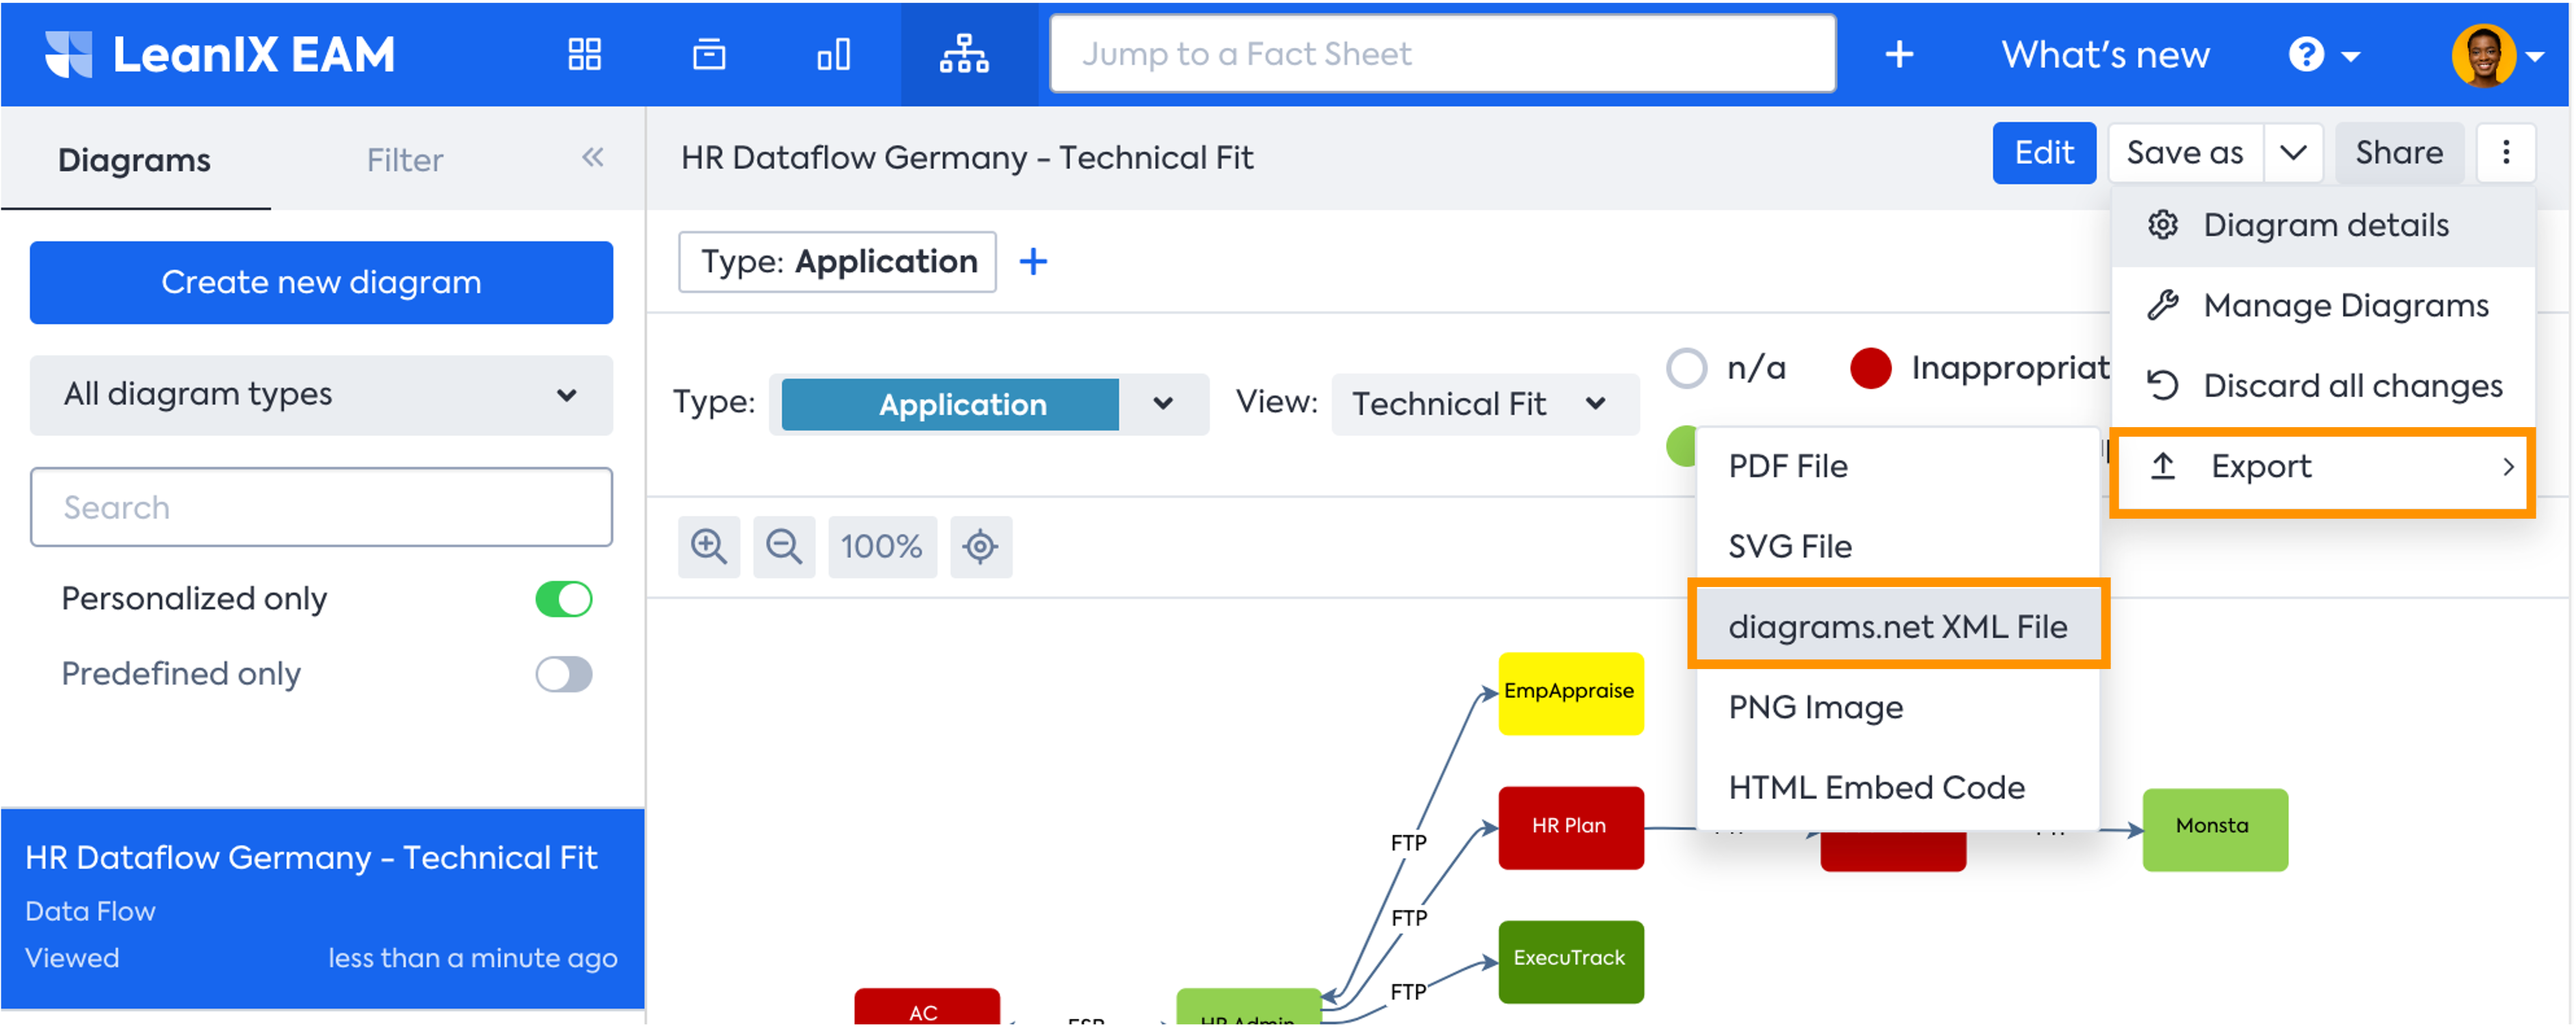Open the Inventory icon in top bar

[709, 54]
